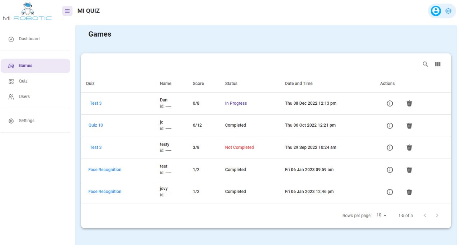
Task: Open Settings from the sidebar
Action: tap(27, 121)
